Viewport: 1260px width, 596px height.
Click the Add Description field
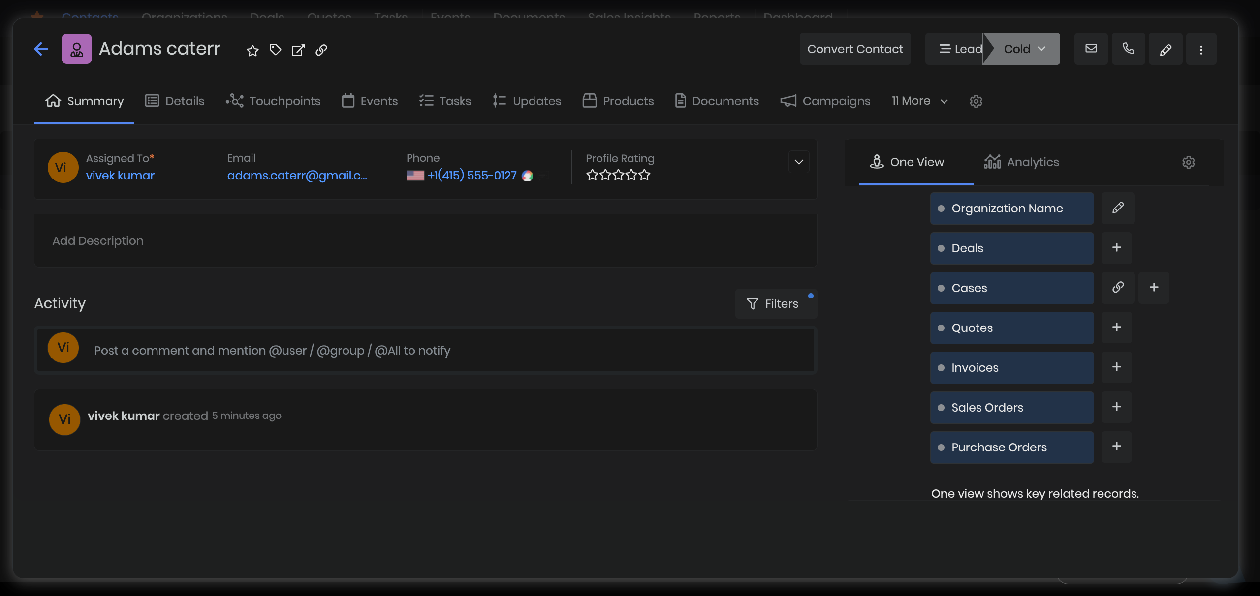[x=425, y=241]
